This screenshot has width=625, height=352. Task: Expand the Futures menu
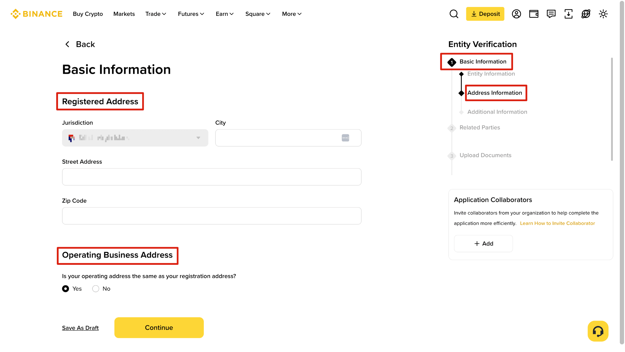pyautogui.click(x=191, y=14)
